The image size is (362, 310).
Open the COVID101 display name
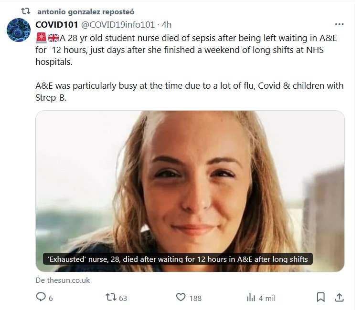57,24
